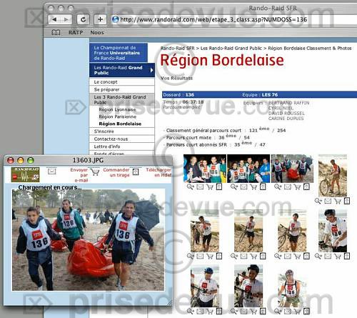Click the globe icon in the address bar
The height and width of the screenshot is (318, 357).
click(116, 19)
